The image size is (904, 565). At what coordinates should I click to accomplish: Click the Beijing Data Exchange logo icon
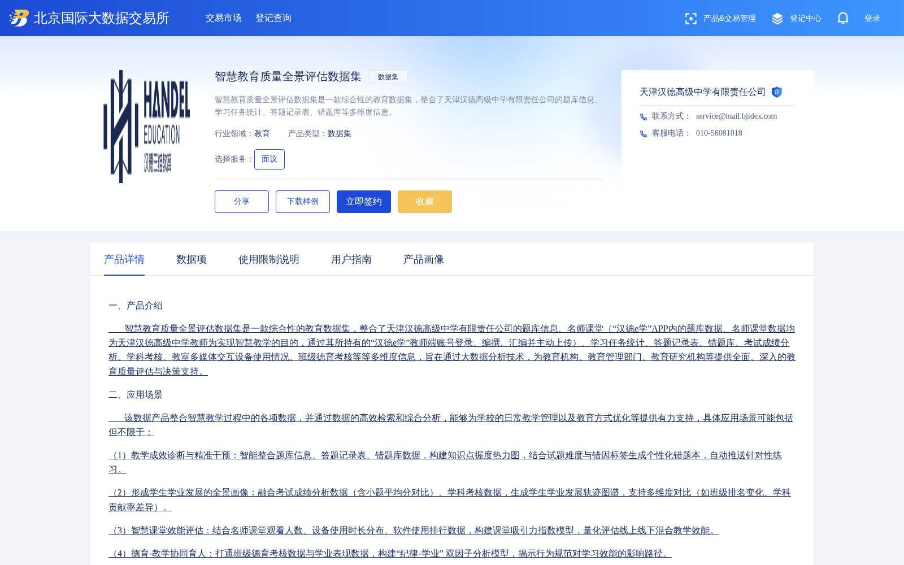point(19,18)
